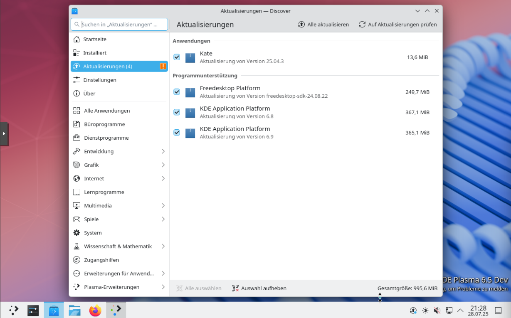Image resolution: width=511 pixels, height=318 pixels.
Task: Click the Internet globe icon
Action: click(77, 178)
